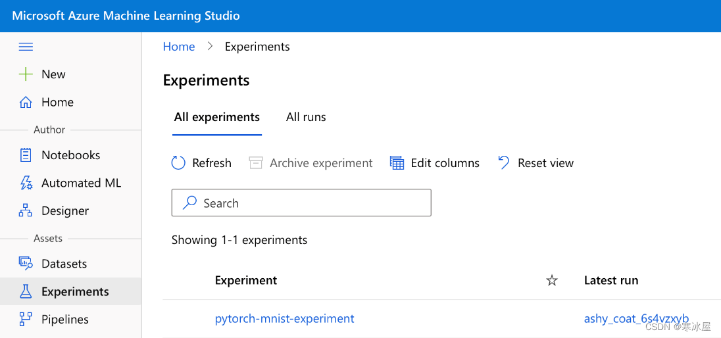Reset the experiments table view
The width and height of the screenshot is (721, 338).
pos(535,163)
